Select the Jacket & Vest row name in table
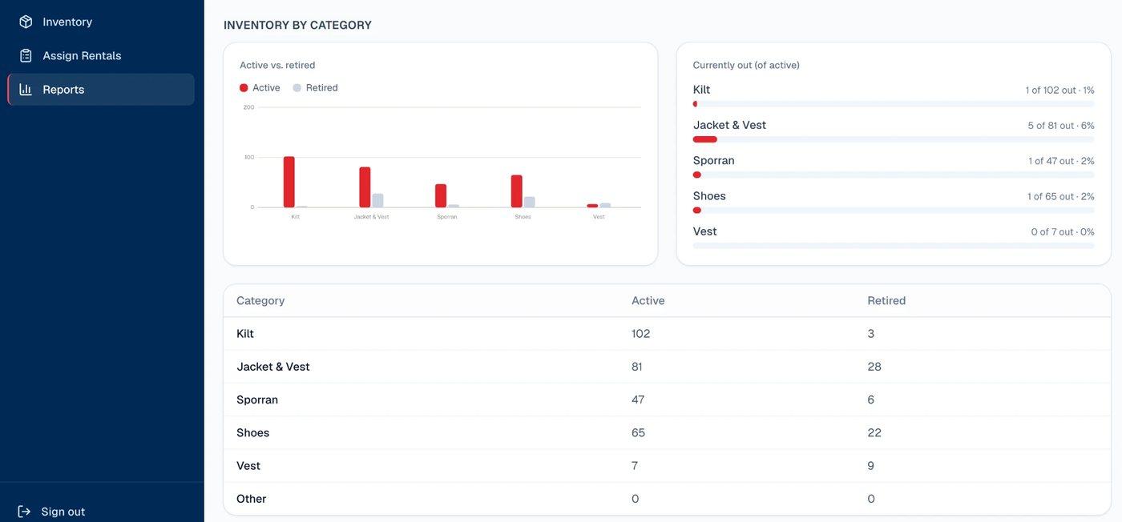Viewport: 1122px width, 522px height. pyautogui.click(x=273, y=367)
